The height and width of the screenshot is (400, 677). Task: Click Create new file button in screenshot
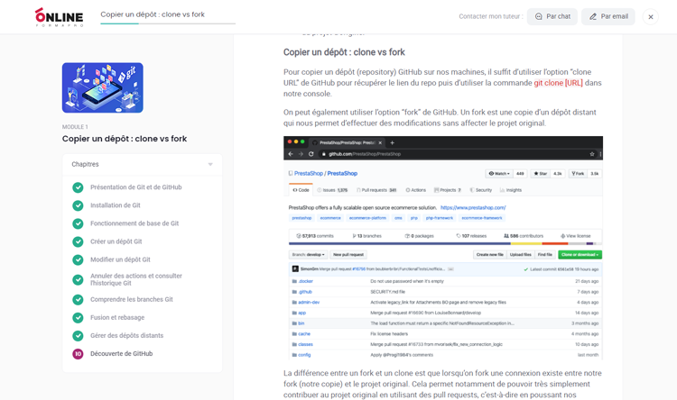[489, 255]
